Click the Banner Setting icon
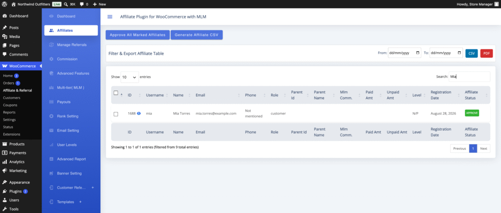Image resolution: width=501 pixels, height=213 pixels. [51, 173]
